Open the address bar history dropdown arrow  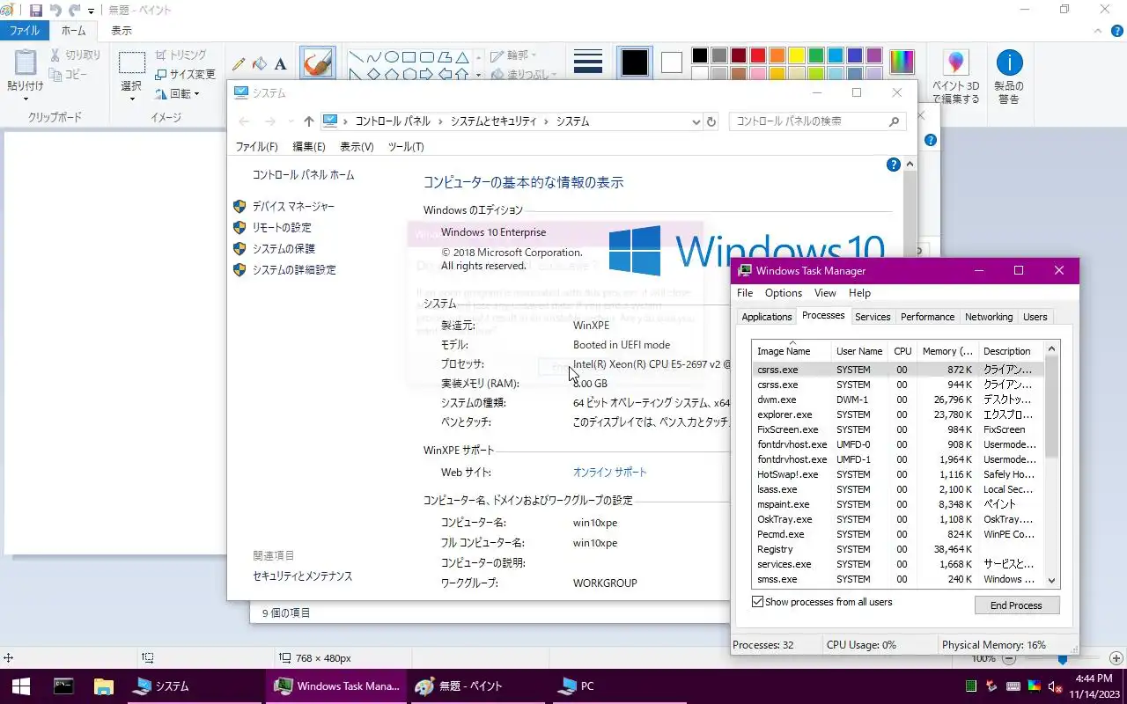[696, 121]
